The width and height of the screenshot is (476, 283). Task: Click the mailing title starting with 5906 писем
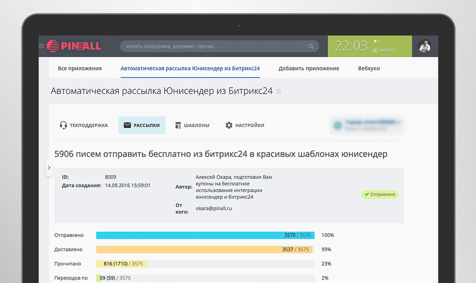pos(221,154)
